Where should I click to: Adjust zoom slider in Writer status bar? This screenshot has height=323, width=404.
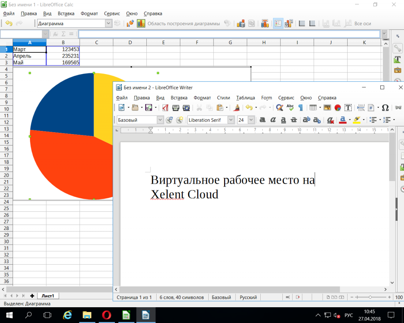point(370,297)
